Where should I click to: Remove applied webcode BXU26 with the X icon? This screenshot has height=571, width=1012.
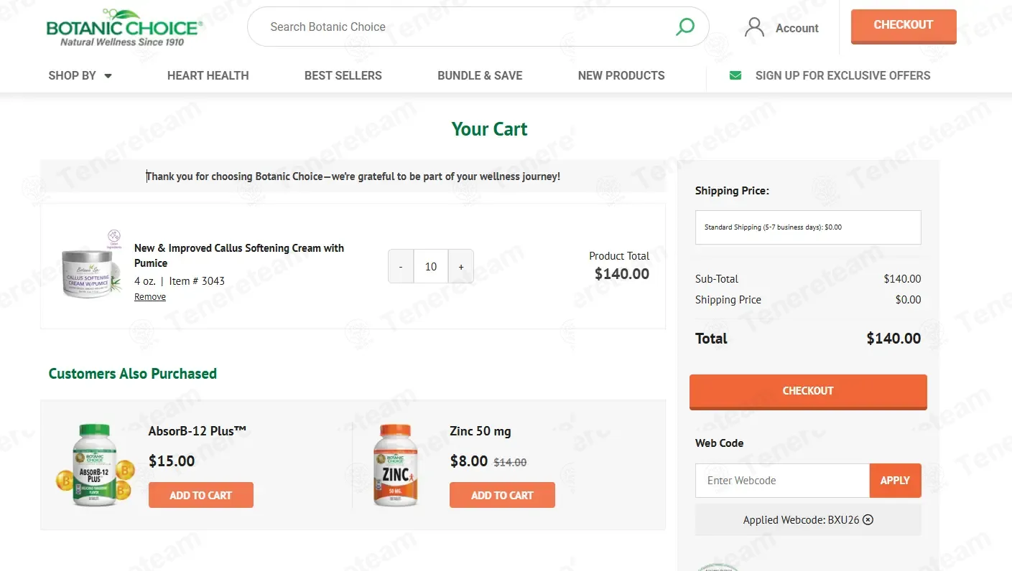click(868, 520)
